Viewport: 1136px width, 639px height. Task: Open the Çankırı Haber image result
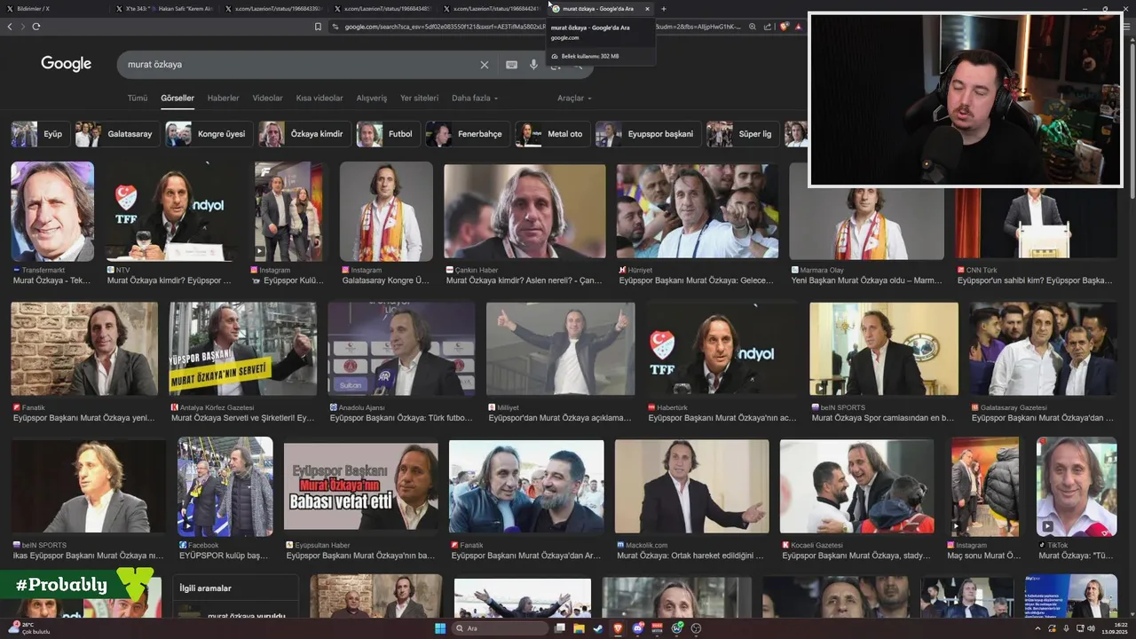[525, 211]
